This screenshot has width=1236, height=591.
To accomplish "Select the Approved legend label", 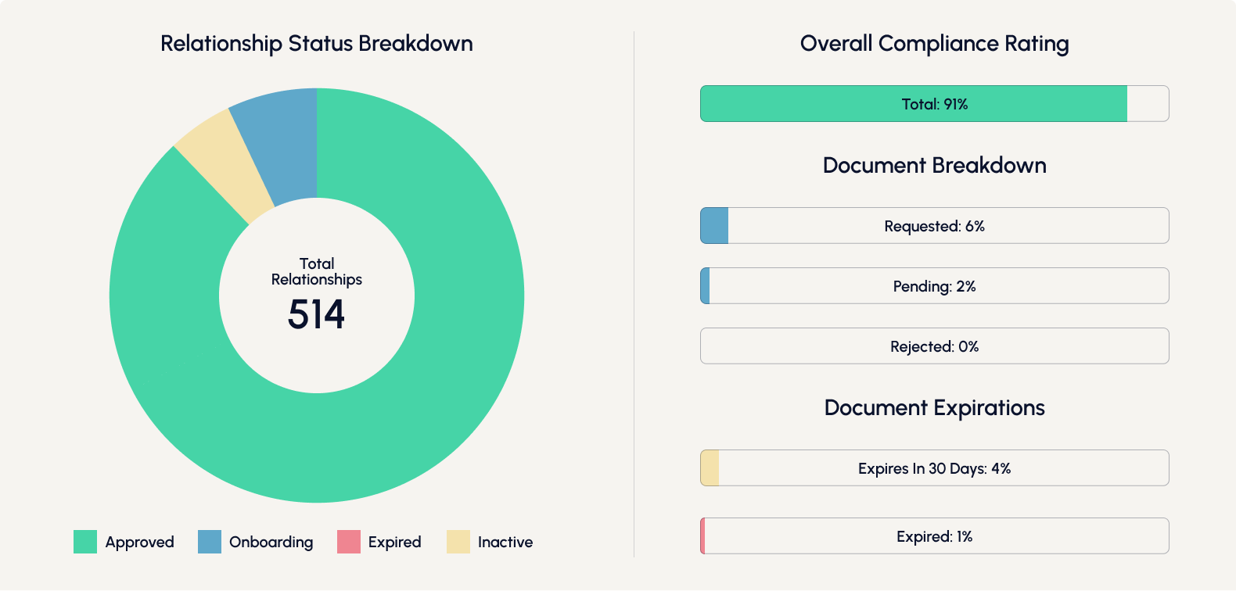I will (139, 542).
